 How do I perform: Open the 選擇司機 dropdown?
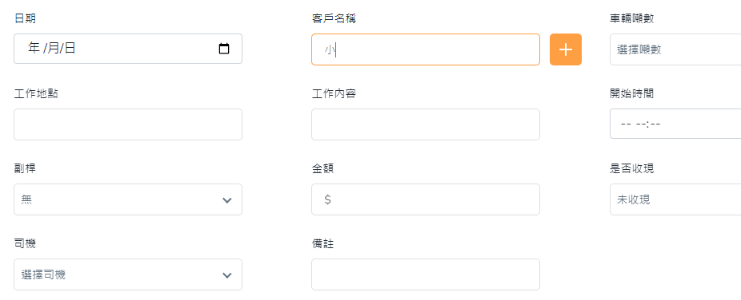click(x=128, y=274)
